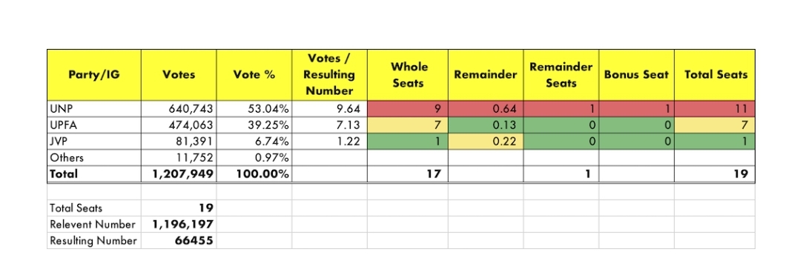Viewport: 800px width, 278px height.
Task: Click UNP ratio value 9.64
Action: [330, 108]
